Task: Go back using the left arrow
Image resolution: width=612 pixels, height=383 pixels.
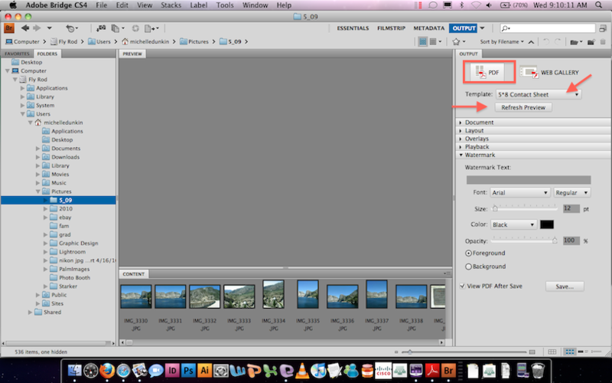Action: [x=24, y=28]
